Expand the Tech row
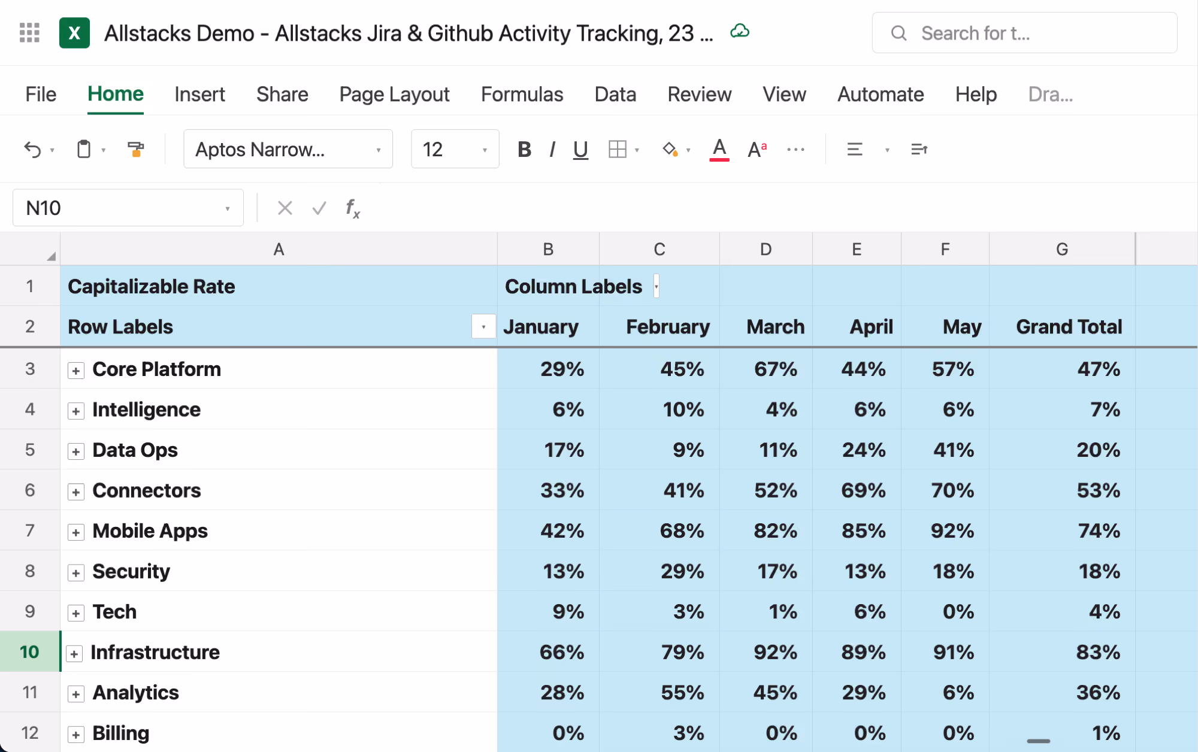This screenshot has width=1198, height=752. click(75, 613)
